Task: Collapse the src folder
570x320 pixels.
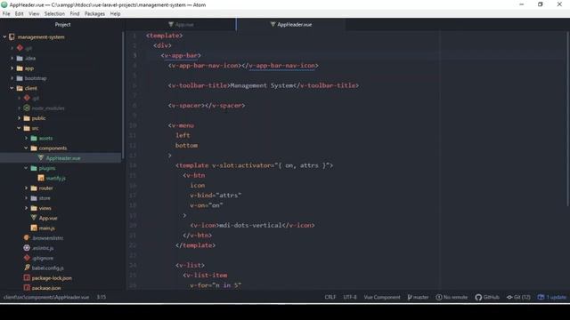Action: tap(19, 128)
